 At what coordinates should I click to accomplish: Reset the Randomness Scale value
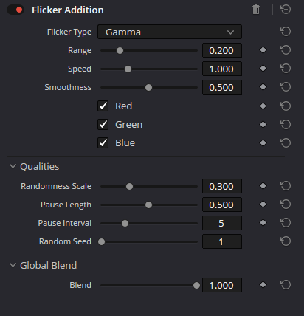coord(286,186)
